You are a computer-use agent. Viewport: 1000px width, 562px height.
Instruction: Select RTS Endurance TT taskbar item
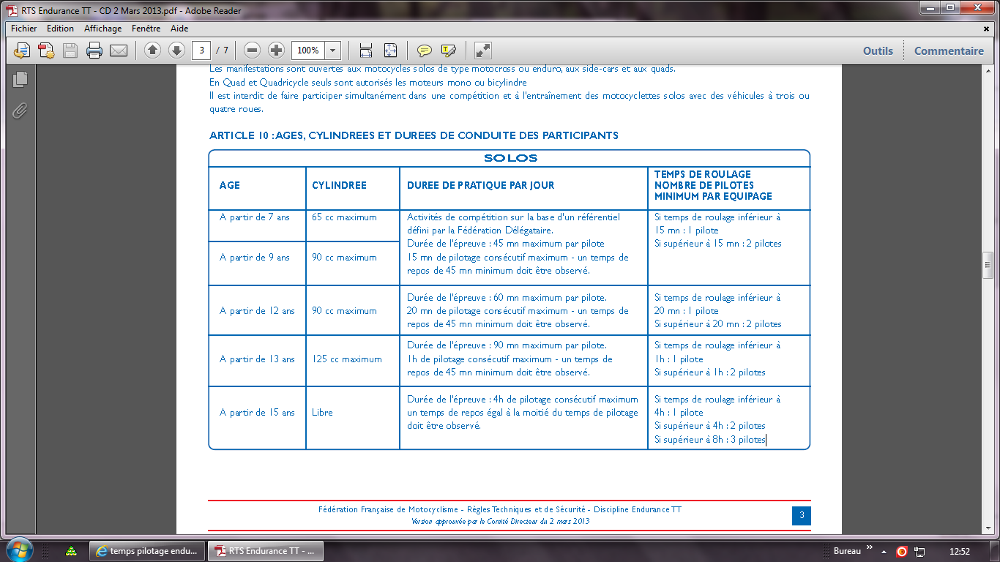pyautogui.click(x=266, y=551)
